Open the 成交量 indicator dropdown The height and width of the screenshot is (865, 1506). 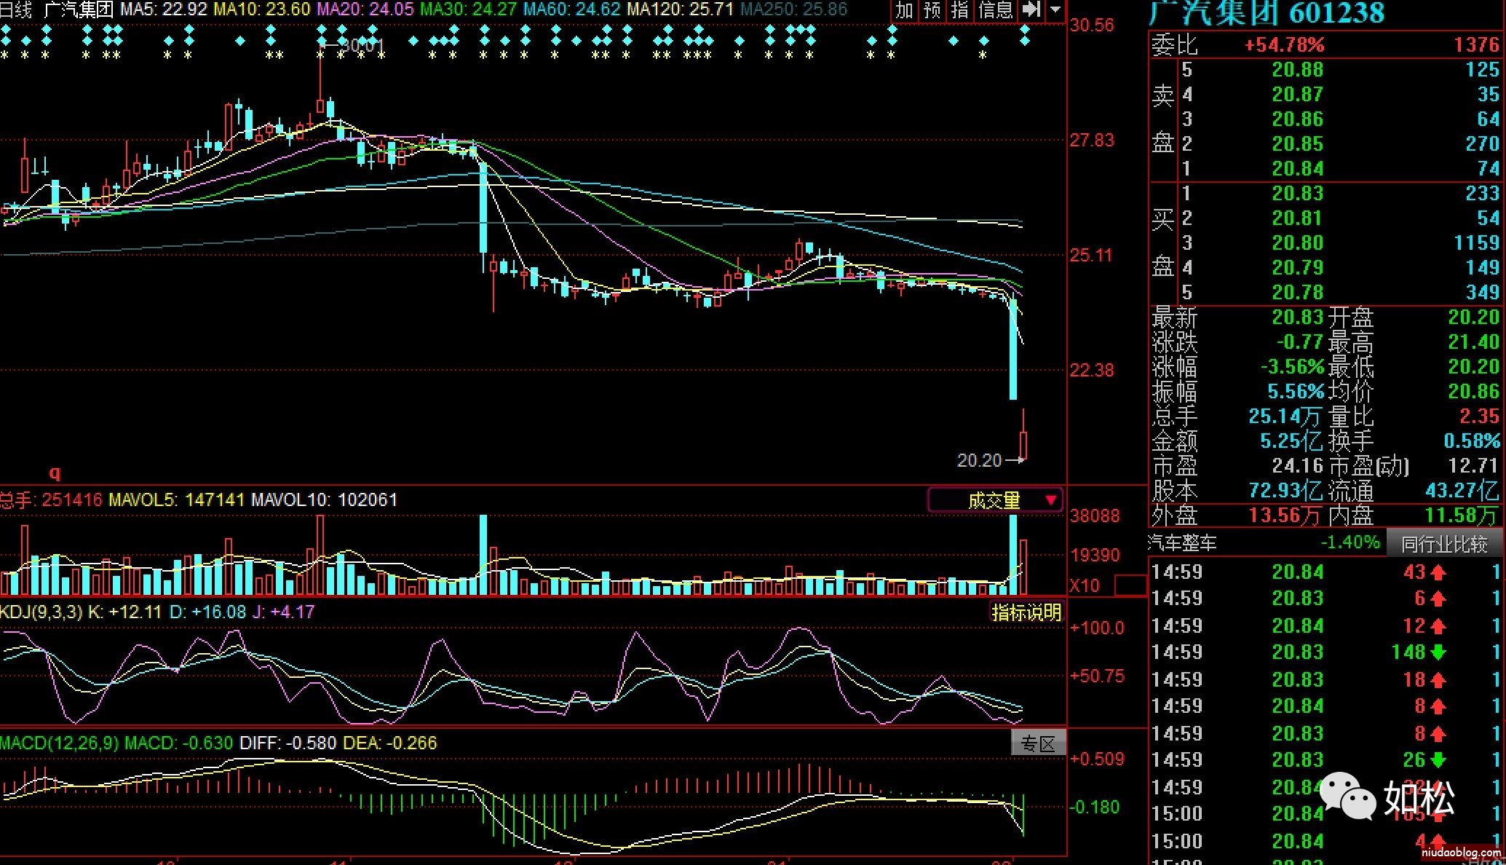coord(995,500)
